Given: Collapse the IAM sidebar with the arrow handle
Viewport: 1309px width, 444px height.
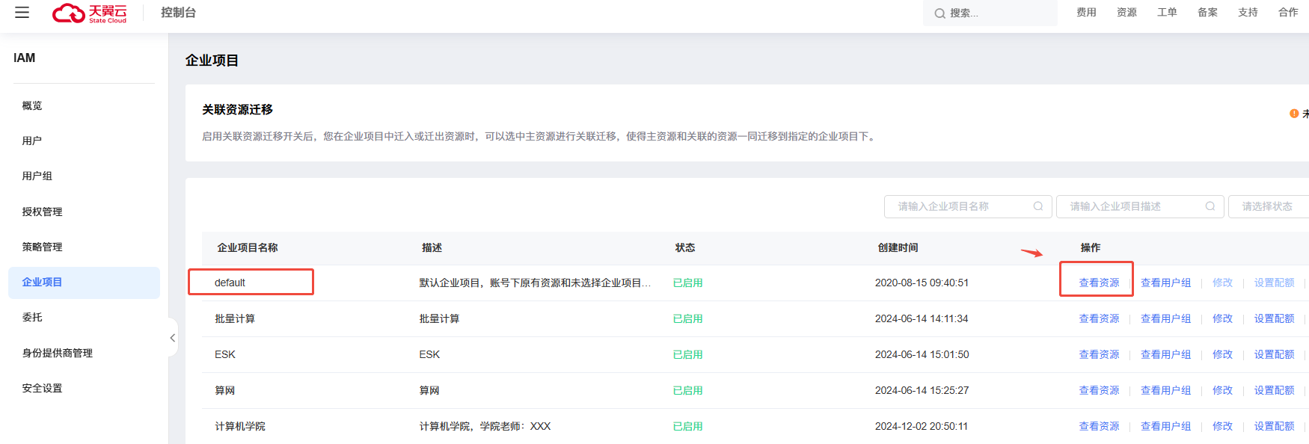Looking at the screenshot, I should (x=173, y=338).
